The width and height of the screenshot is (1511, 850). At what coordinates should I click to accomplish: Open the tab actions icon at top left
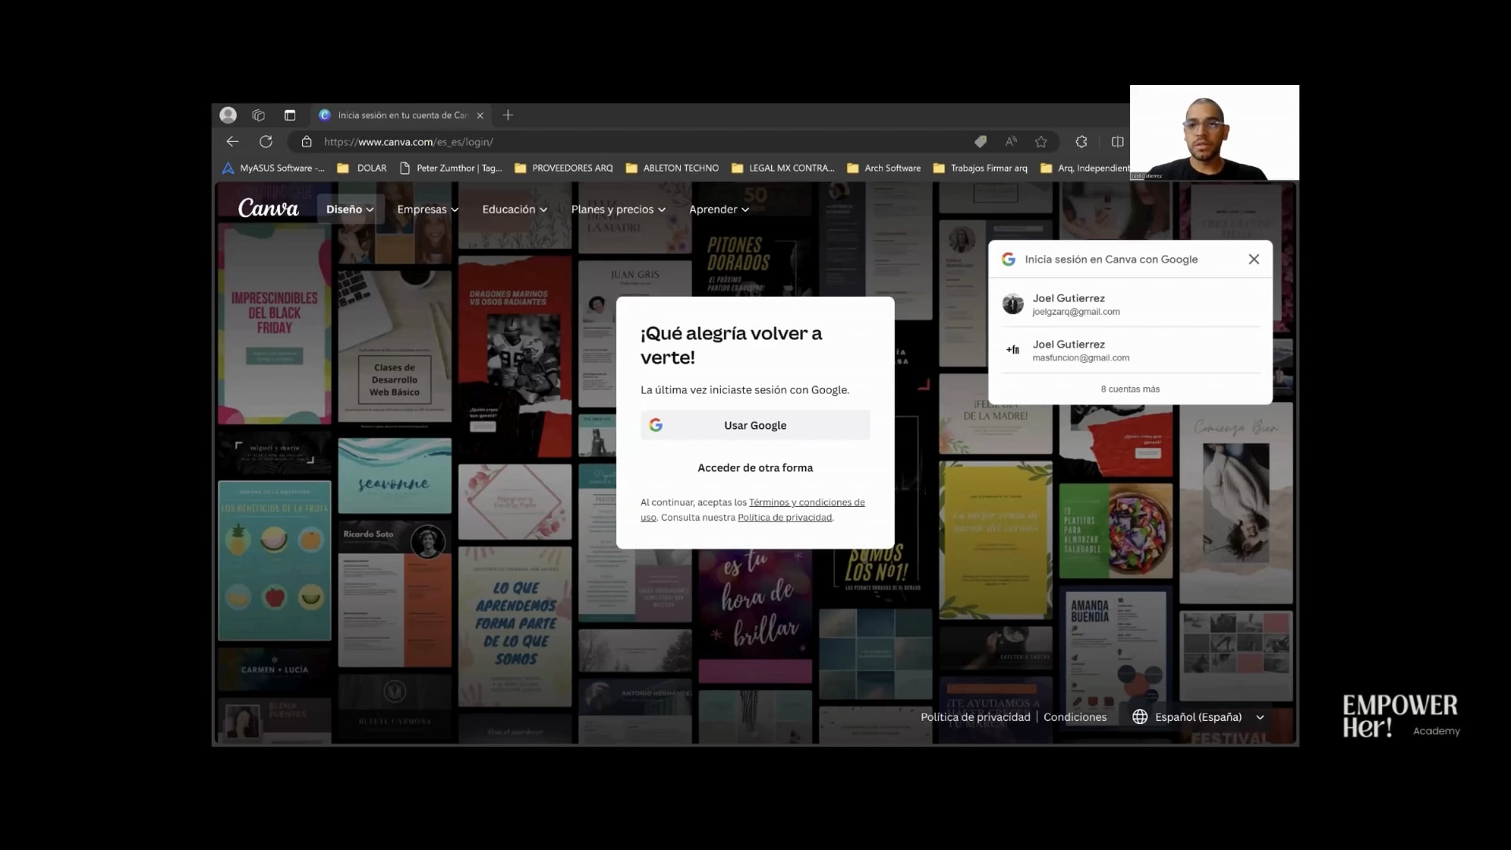[x=258, y=115]
